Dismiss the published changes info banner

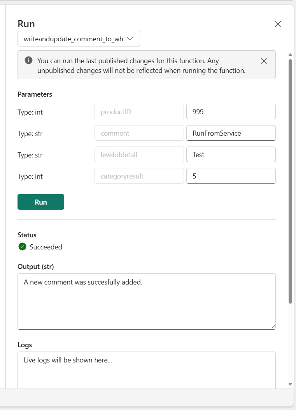coord(264,61)
